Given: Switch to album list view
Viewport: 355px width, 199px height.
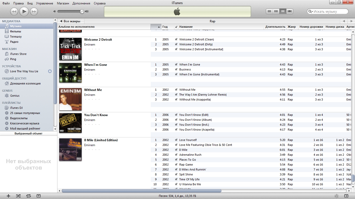Looking at the screenshot, I should tap(276, 11).
